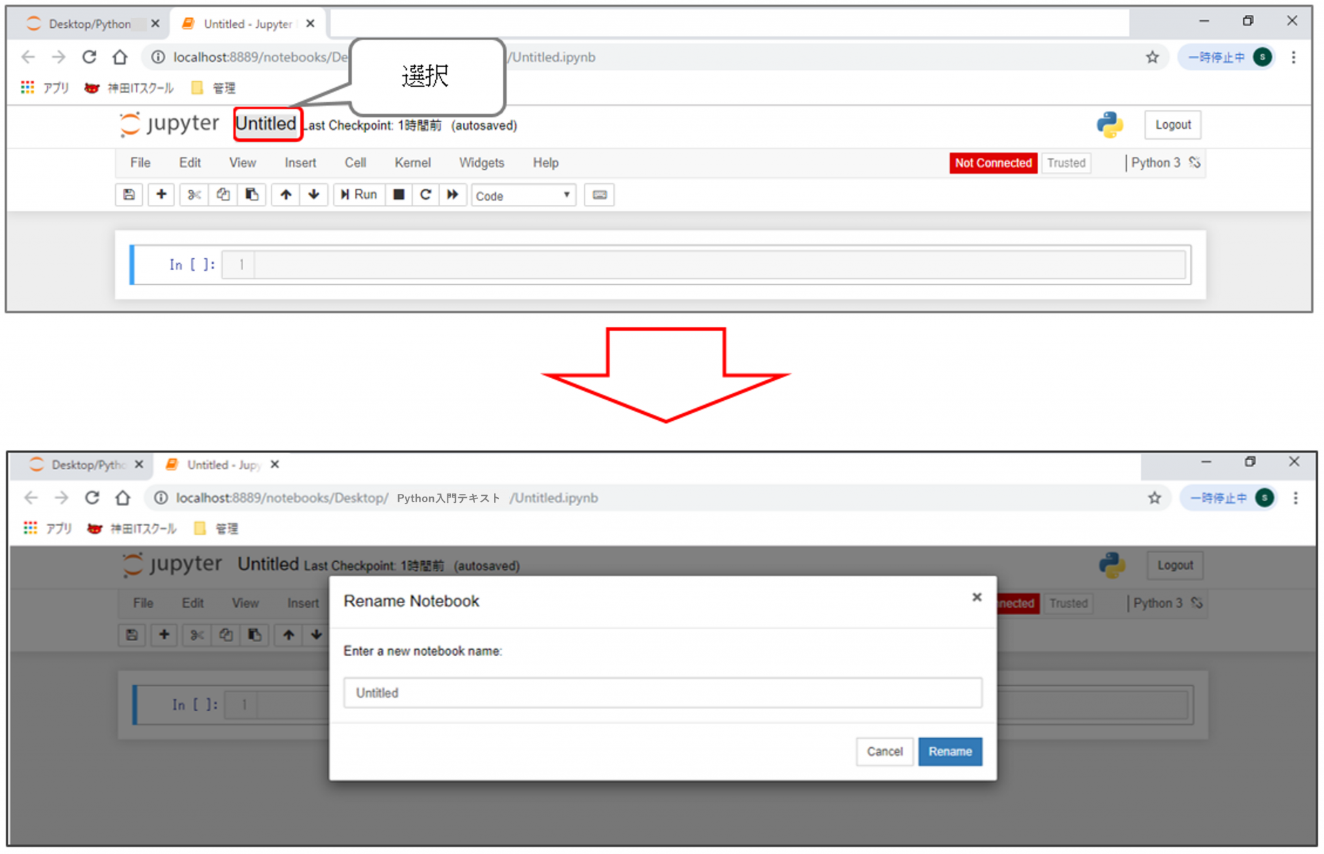Image resolution: width=1324 pixels, height=854 pixels.
Task: Open the Widgets menu
Action: [481, 163]
